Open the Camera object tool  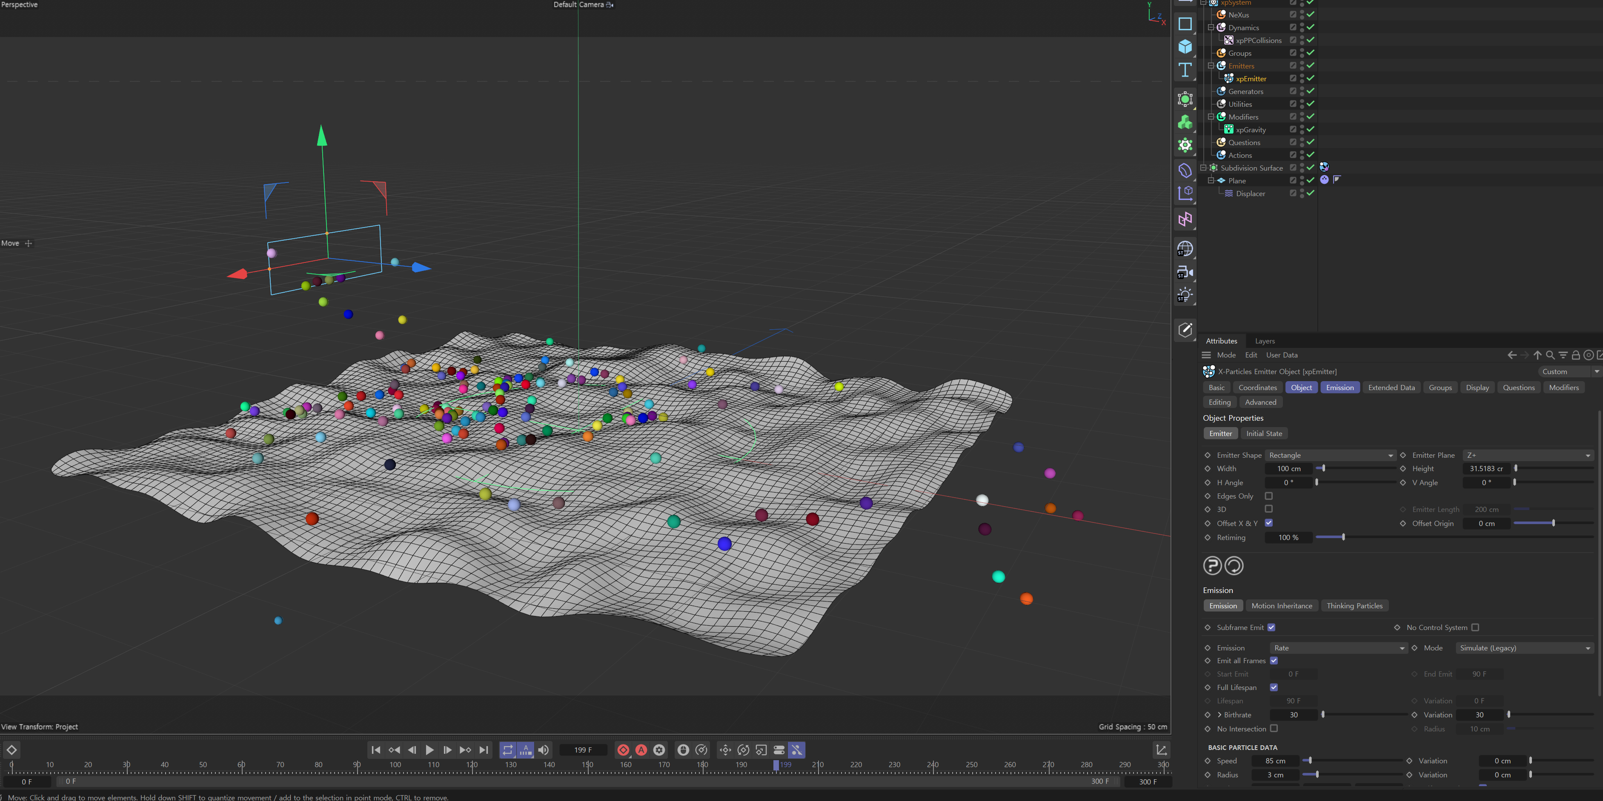(1185, 272)
